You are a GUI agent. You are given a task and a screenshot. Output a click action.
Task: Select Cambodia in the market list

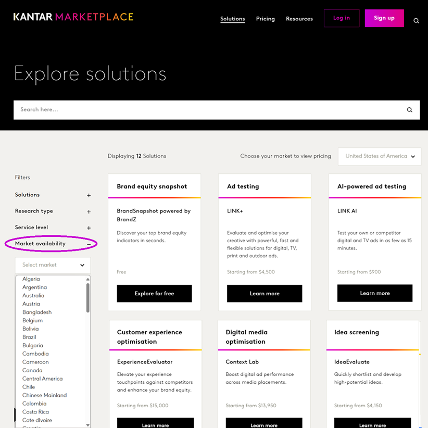tap(35, 354)
